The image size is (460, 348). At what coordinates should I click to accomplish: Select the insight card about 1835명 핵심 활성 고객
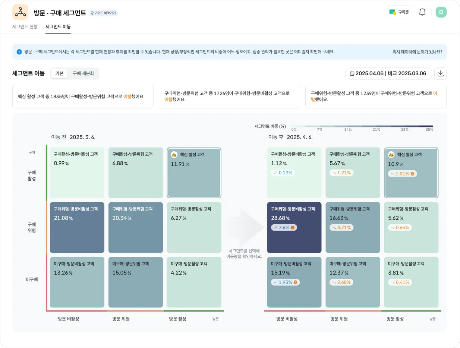coord(83,97)
